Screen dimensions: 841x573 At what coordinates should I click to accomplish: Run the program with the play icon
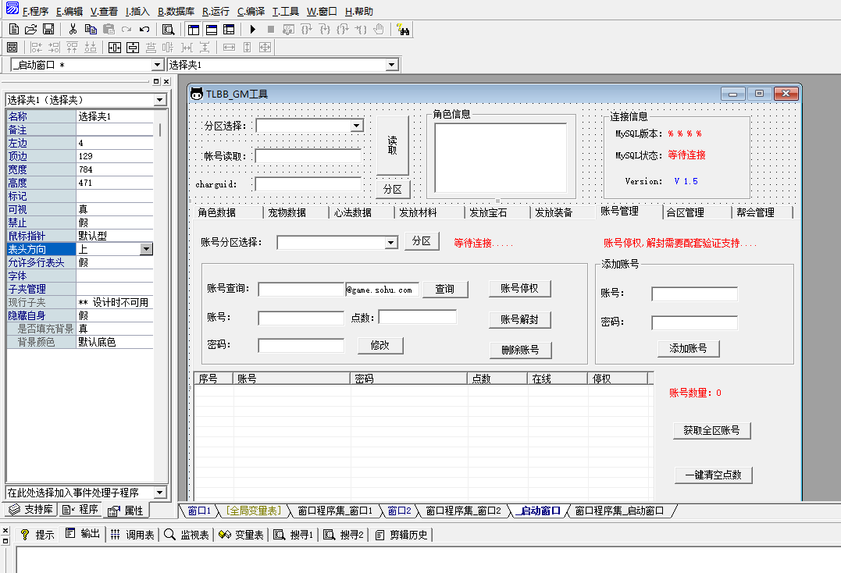tap(252, 30)
